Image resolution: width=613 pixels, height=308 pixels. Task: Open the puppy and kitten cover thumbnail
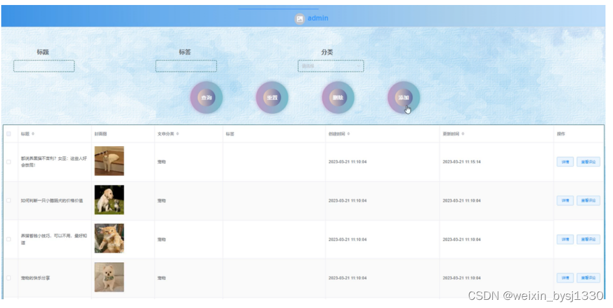pyautogui.click(x=109, y=200)
